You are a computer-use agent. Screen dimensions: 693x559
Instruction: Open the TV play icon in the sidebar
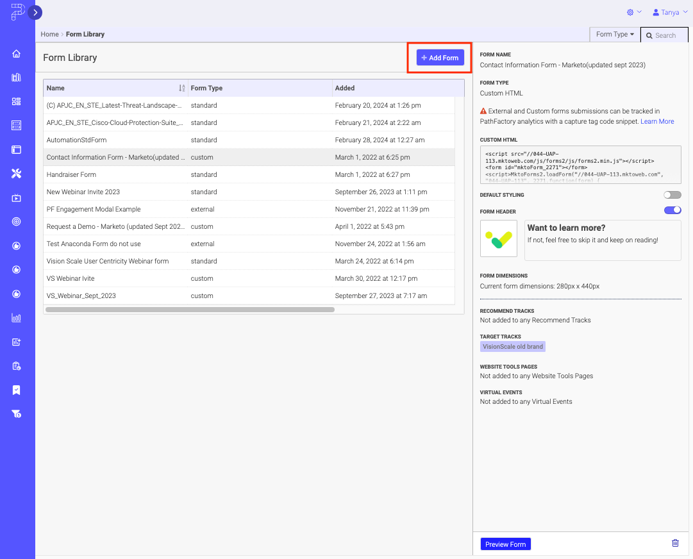pyautogui.click(x=17, y=198)
